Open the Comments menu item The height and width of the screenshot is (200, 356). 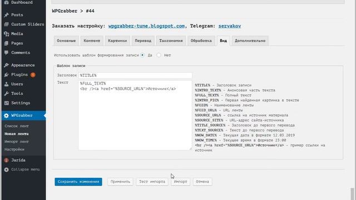pyautogui.click(x=23, y=53)
